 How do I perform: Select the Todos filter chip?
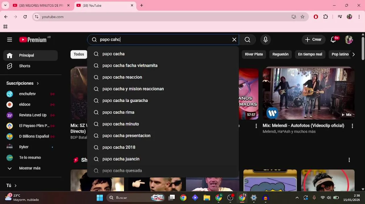tap(79, 54)
